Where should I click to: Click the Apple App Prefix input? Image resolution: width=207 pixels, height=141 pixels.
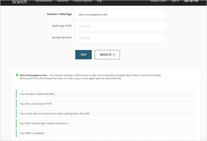coord(121,26)
